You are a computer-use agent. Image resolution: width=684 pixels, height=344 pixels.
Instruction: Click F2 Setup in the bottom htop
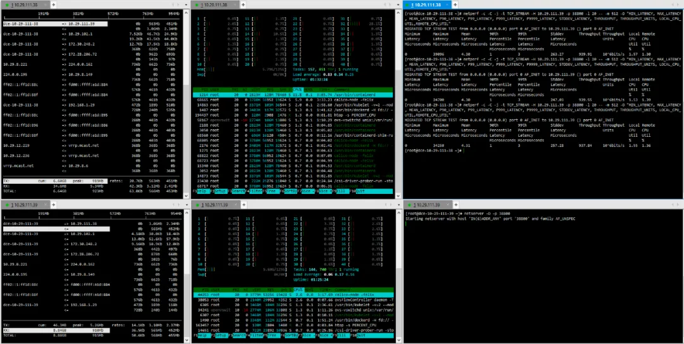[x=220, y=335]
